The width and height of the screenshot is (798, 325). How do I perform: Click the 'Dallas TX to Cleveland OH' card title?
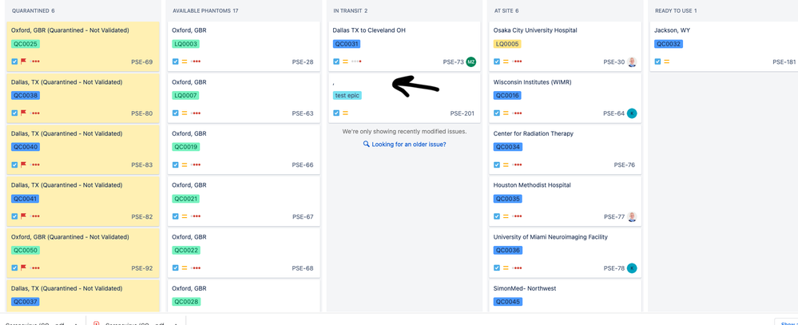tap(369, 30)
